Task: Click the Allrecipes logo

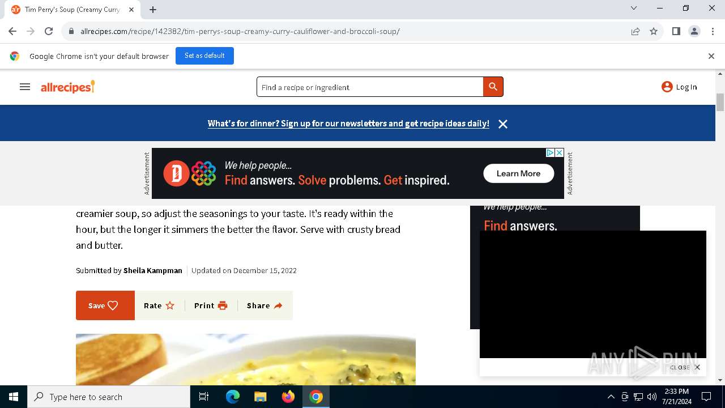Action: click(x=68, y=87)
